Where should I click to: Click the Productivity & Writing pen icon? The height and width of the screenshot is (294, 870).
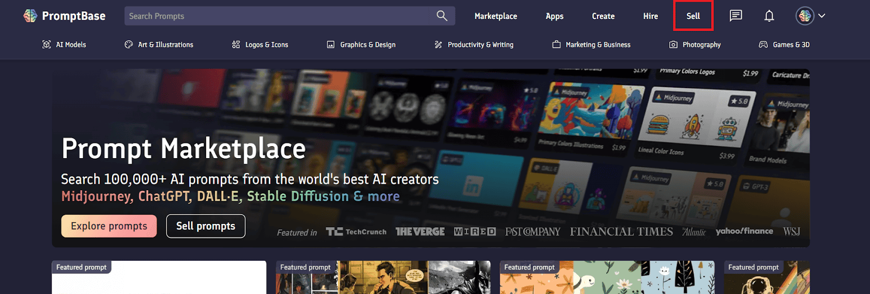[x=438, y=45]
